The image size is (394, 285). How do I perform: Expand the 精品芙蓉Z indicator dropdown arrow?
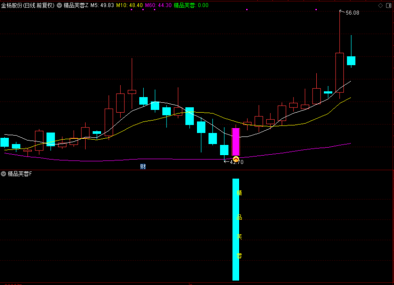(59, 6)
